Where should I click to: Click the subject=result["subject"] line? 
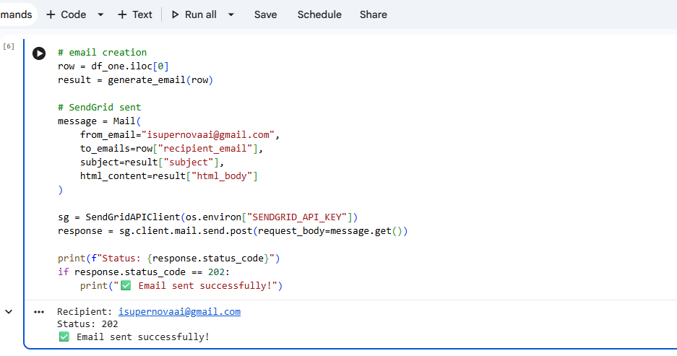[152, 162]
